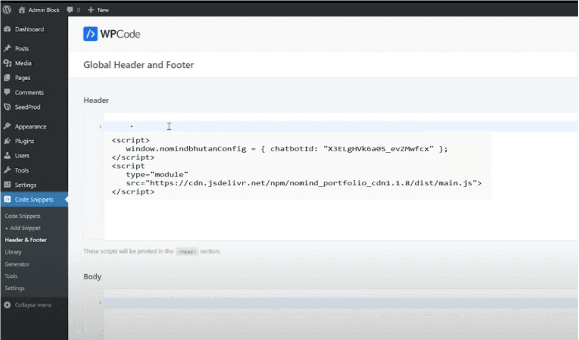Open SeedProd from the sidebar
Screen dimensions: 579x340
[x=27, y=107]
